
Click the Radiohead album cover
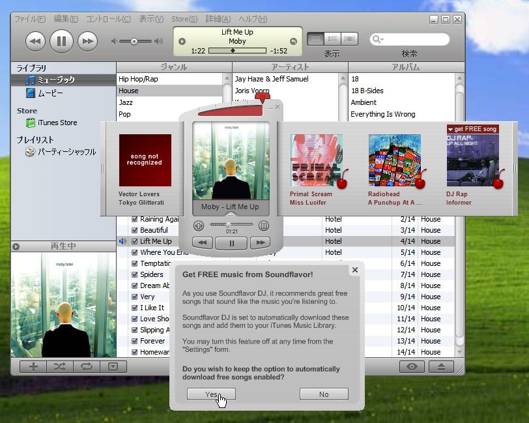(395, 160)
